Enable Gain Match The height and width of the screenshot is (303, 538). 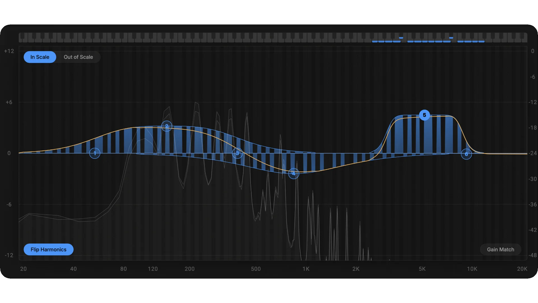(500, 249)
